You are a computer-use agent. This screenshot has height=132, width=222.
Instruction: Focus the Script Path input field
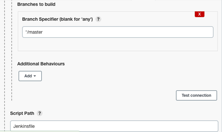point(114,126)
